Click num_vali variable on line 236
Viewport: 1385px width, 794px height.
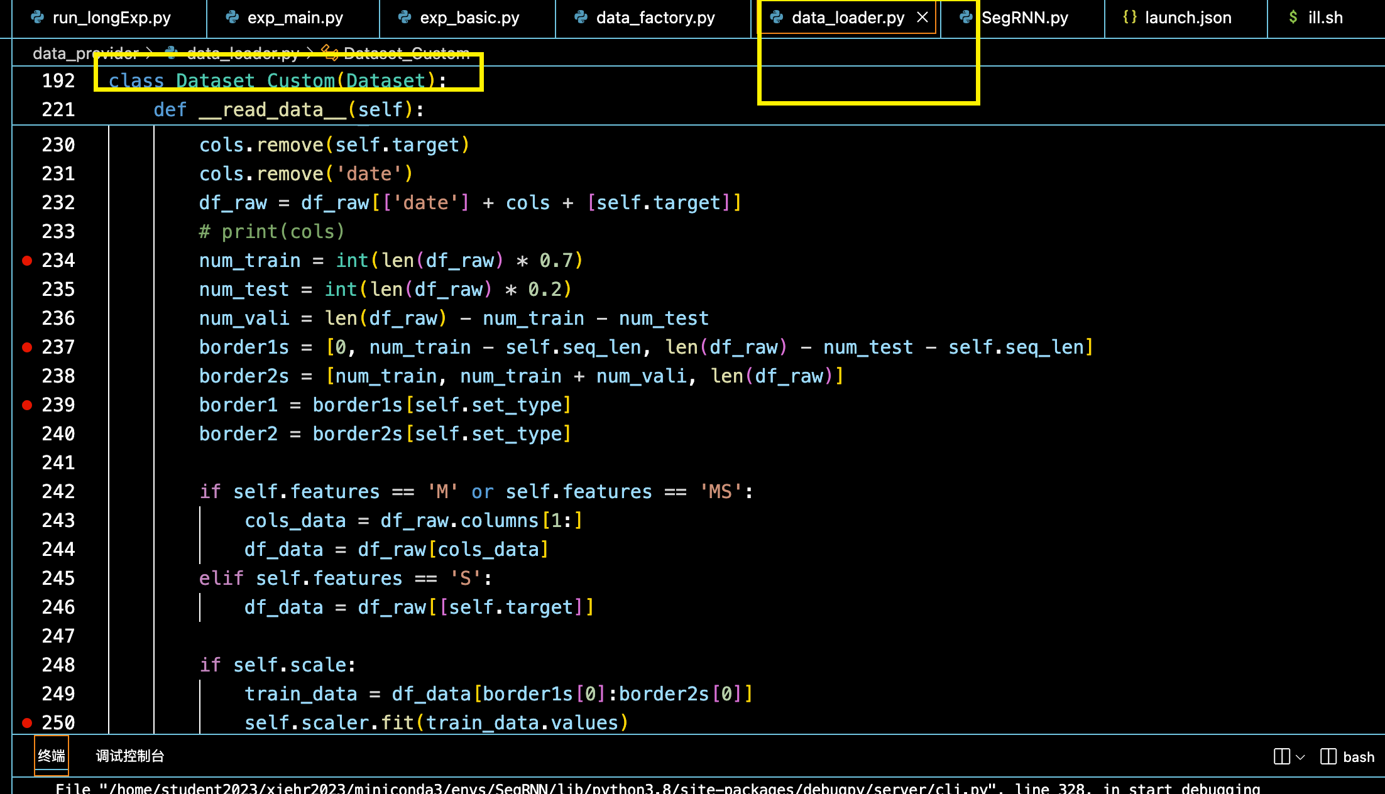244,318
